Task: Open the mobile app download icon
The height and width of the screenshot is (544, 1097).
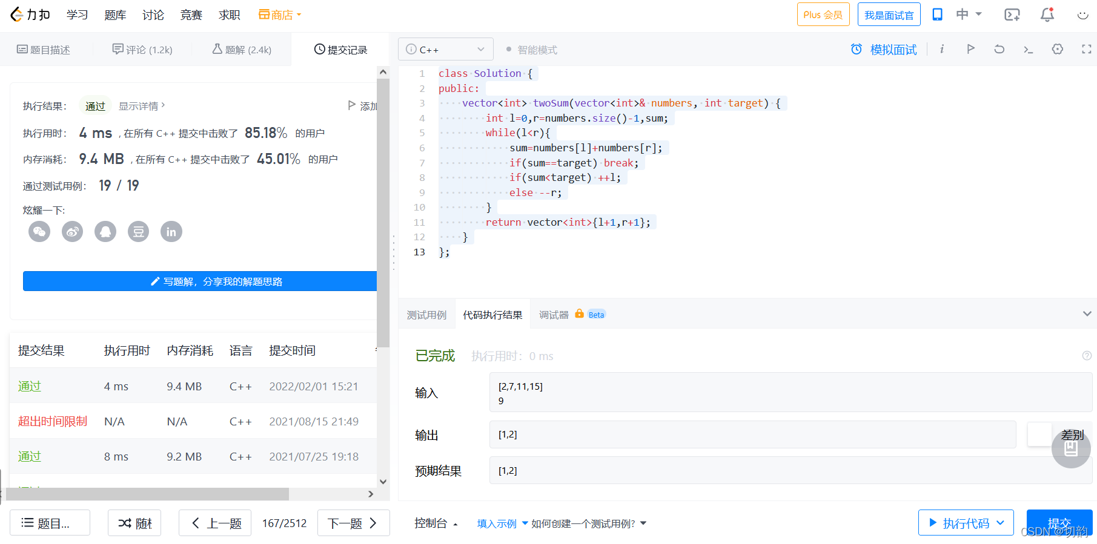Action: click(x=937, y=15)
